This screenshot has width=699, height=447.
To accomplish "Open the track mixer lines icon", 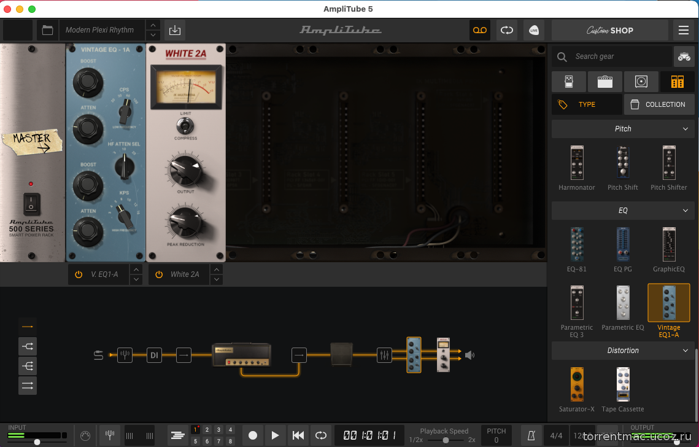I will (x=177, y=435).
